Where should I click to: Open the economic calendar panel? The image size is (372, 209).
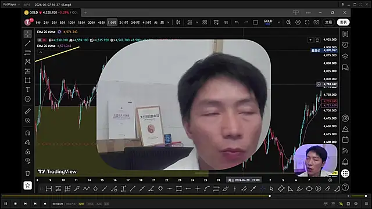[x=345, y=139]
